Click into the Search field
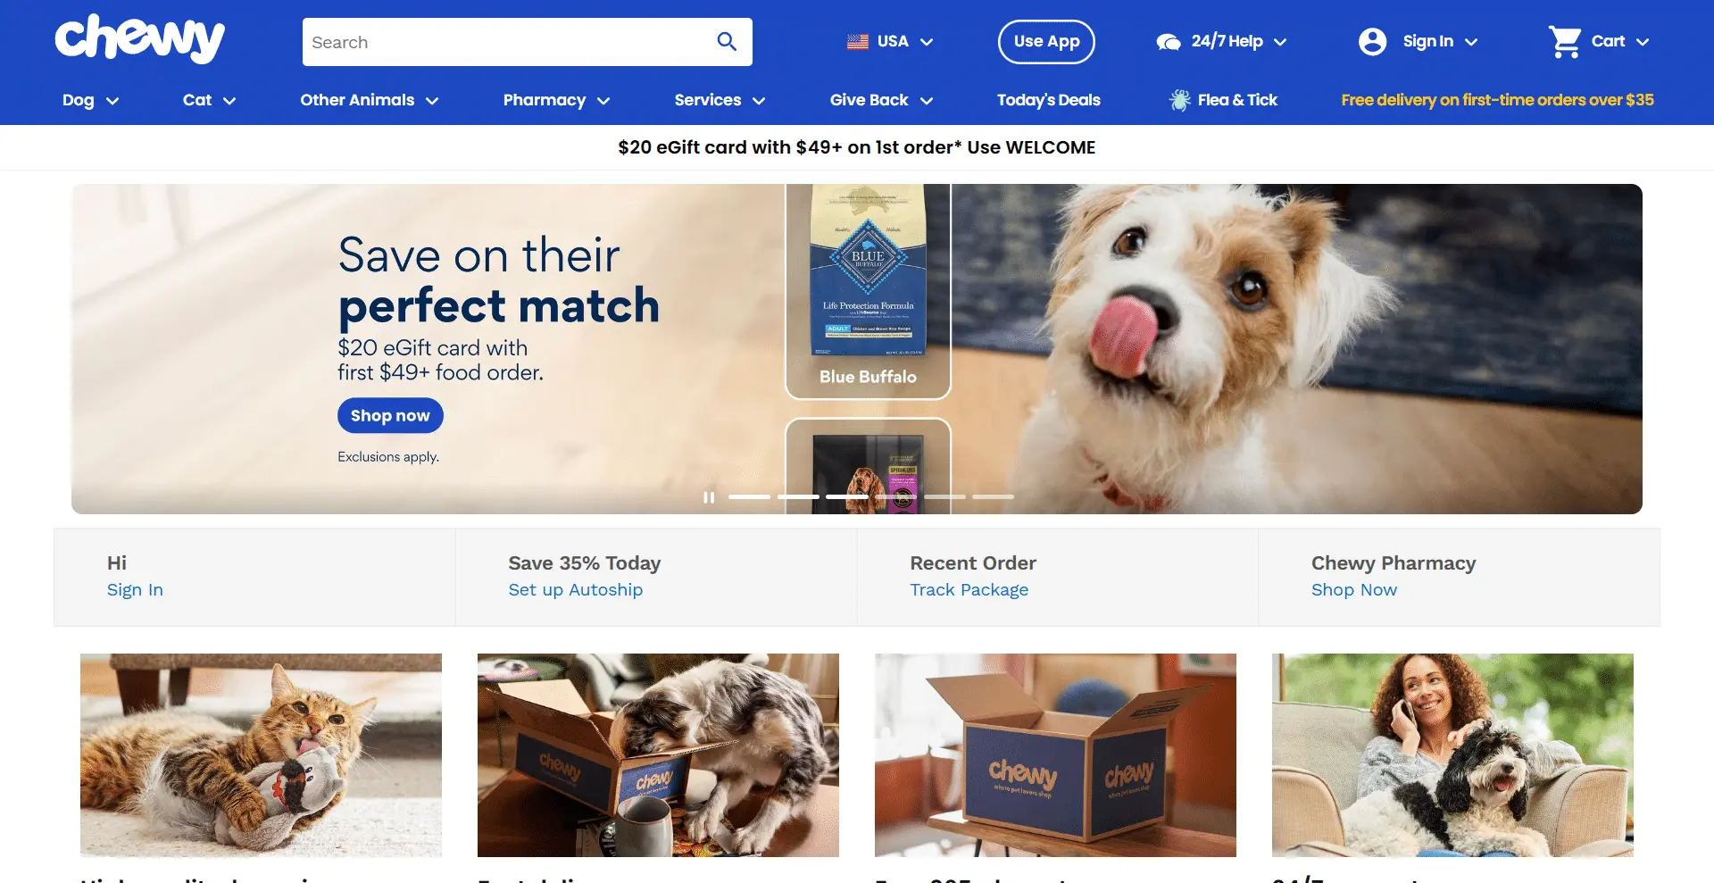This screenshot has width=1714, height=883. click(x=509, y=42)
